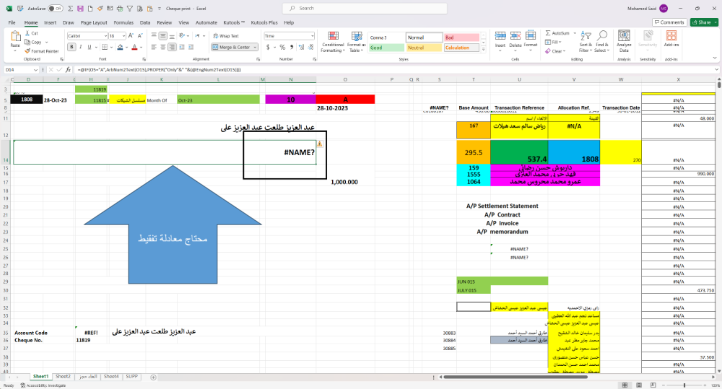
Task: Click the quick print icon in title bar
Action: tap(120, 8)
